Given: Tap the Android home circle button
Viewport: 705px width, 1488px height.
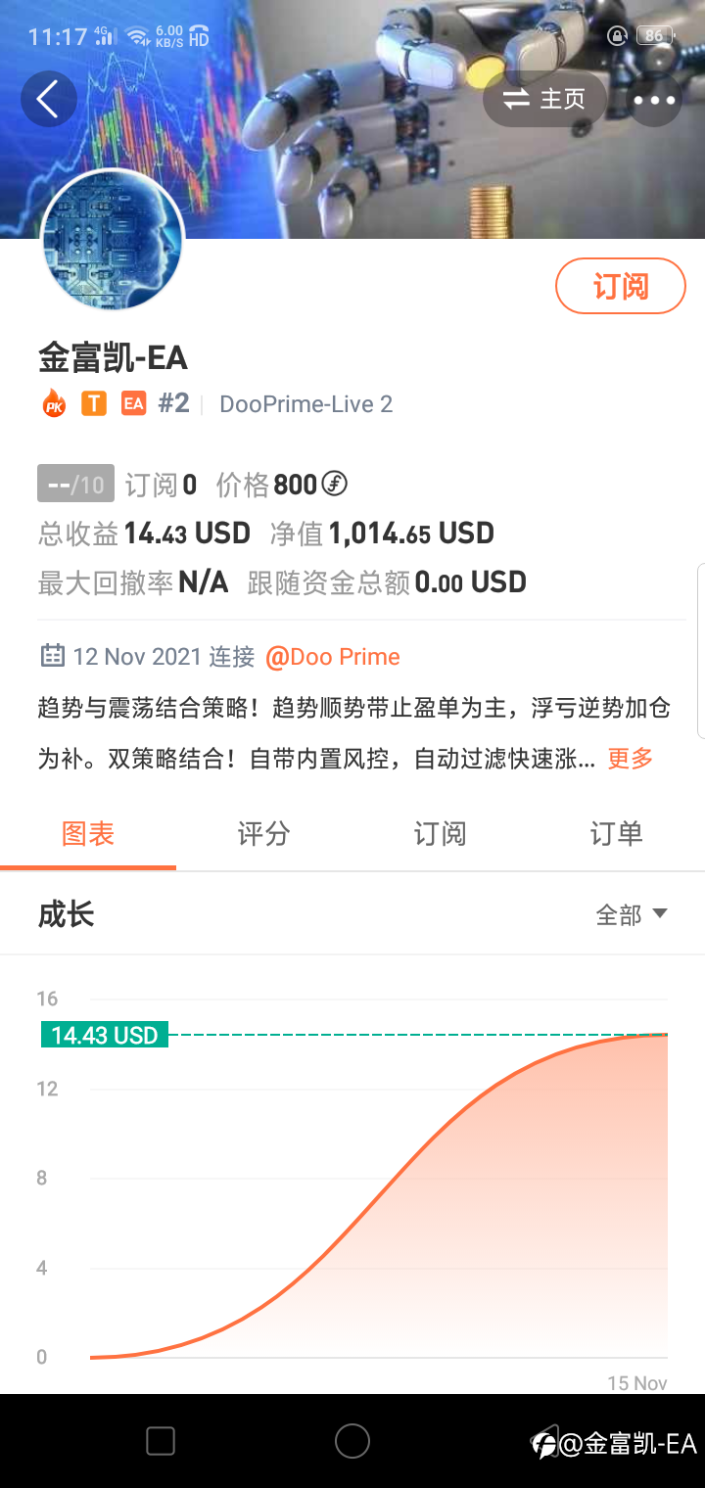Looking at the screenshot, I should tap(352, 1441).
